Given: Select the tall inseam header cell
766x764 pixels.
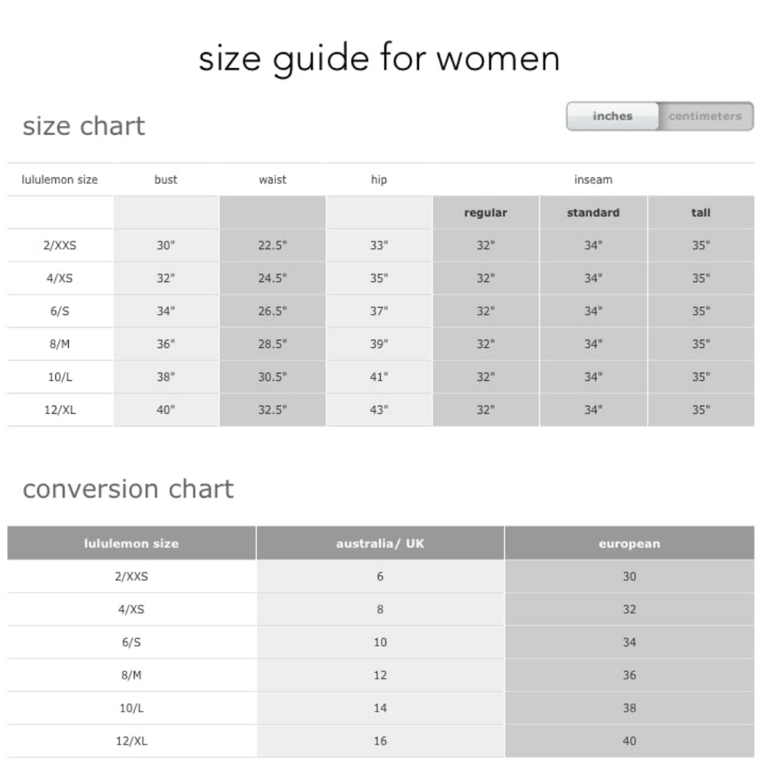Looking at the screenshot, I should click(701, 212).
